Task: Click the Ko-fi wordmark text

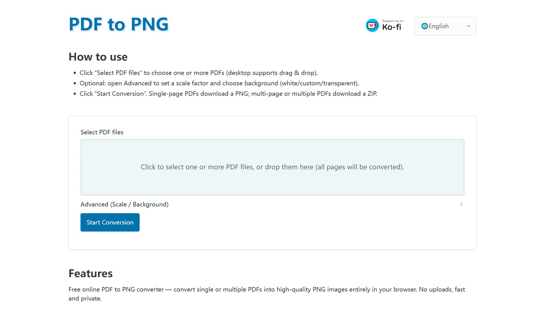Action: pos(392,27)
